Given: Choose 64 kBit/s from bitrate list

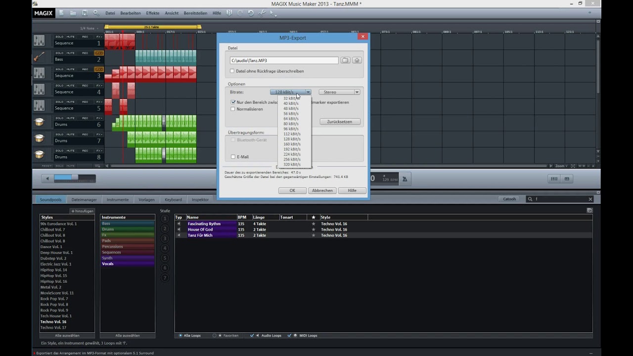Looking at the screenshot, I should point(292,119).
